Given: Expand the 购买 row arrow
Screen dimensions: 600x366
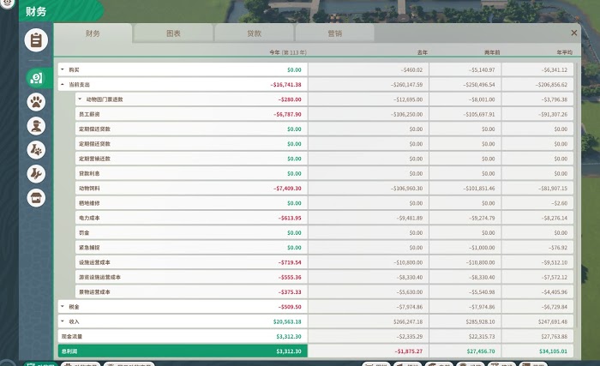Looking at the screenshot, I should pyautogui.click(x=63, y=69).
